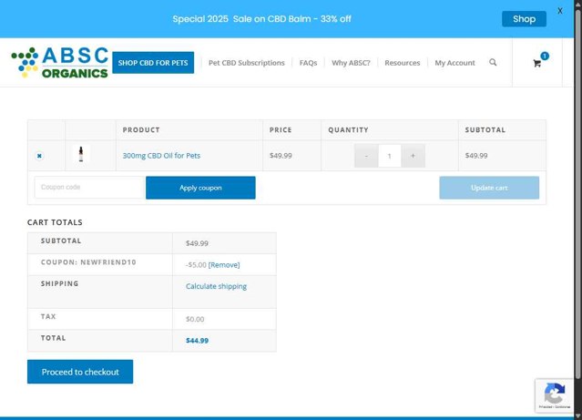
Task: Open Resources menu item
Action: (402, 63)
